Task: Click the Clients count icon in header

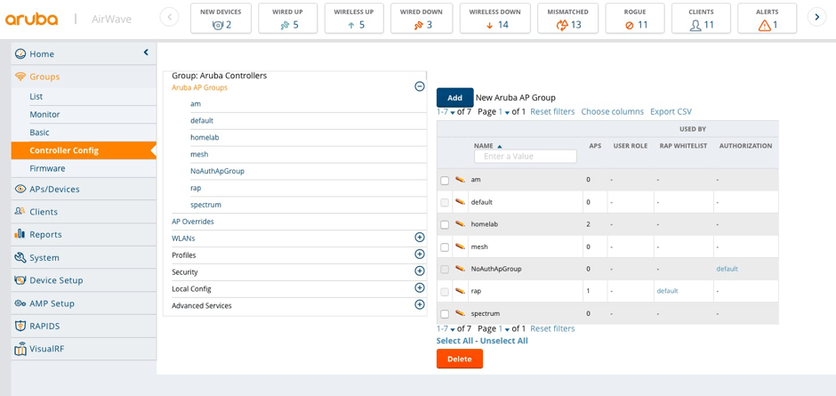Action: pos(695,25)
